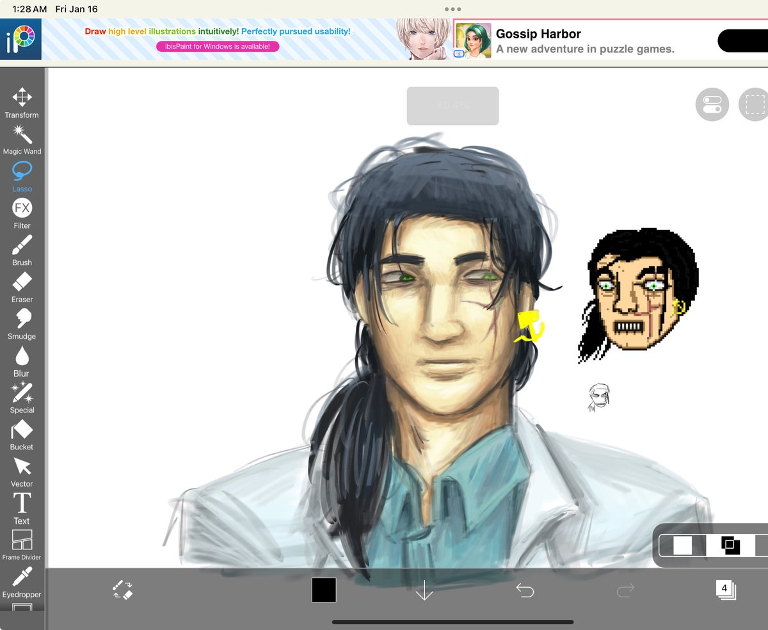
Task: Select the Bucket fill tool
Action: point(22,435)
